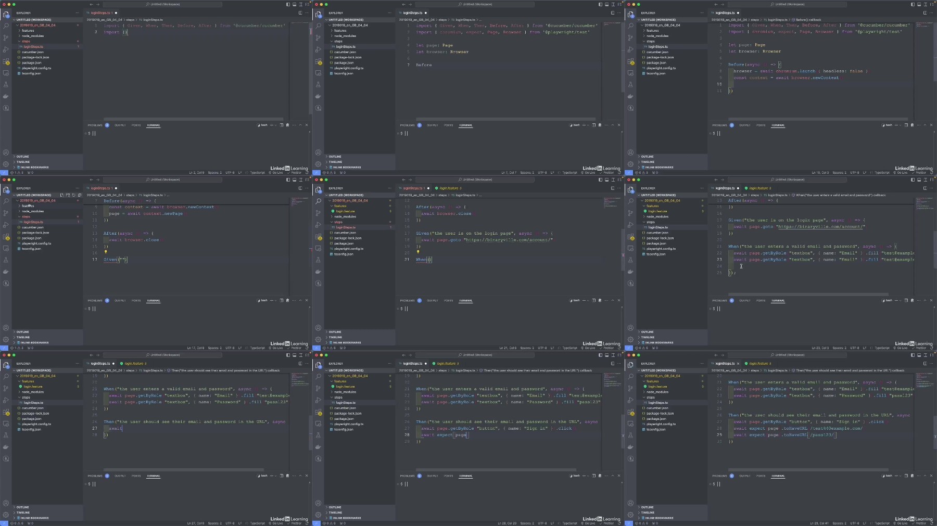Split the editor right in center window

(613, 188)
